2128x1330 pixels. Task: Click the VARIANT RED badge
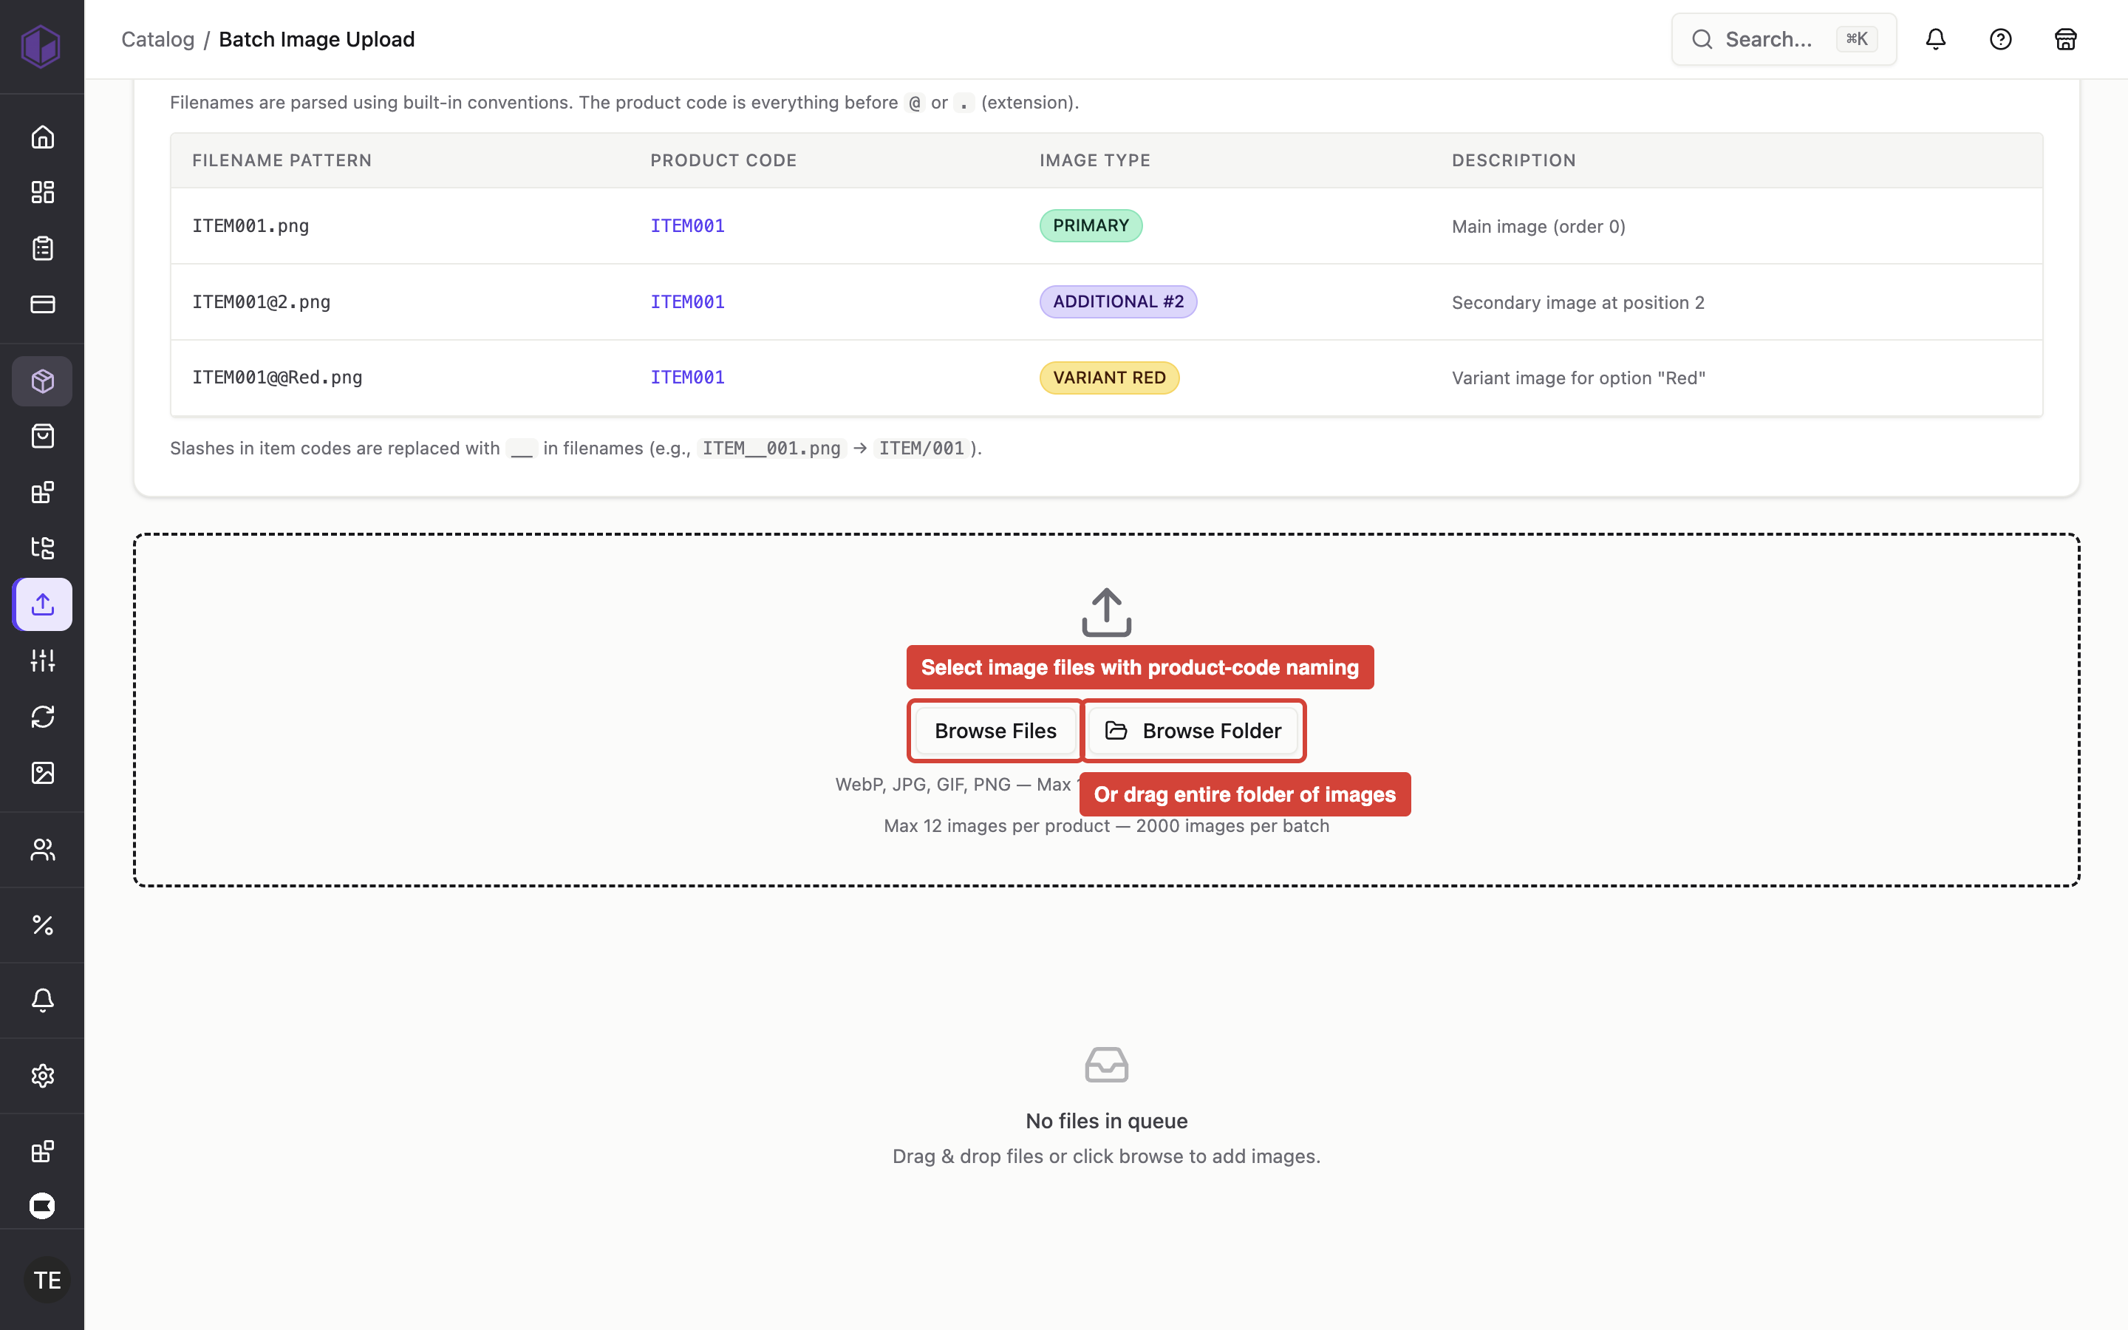(x=1109, y=378)
